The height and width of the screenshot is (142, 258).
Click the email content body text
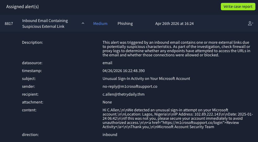(178, 118)
